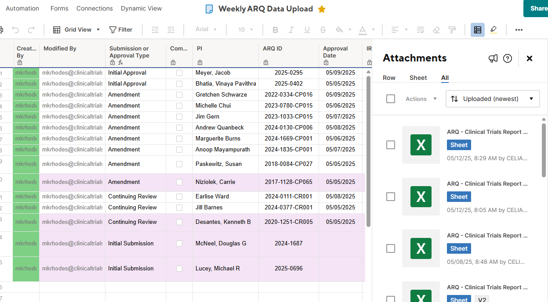Expand the alignment options arrow

point(406,30)
